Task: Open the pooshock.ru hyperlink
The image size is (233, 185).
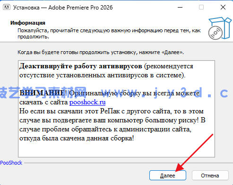Action: pos(87,102)
